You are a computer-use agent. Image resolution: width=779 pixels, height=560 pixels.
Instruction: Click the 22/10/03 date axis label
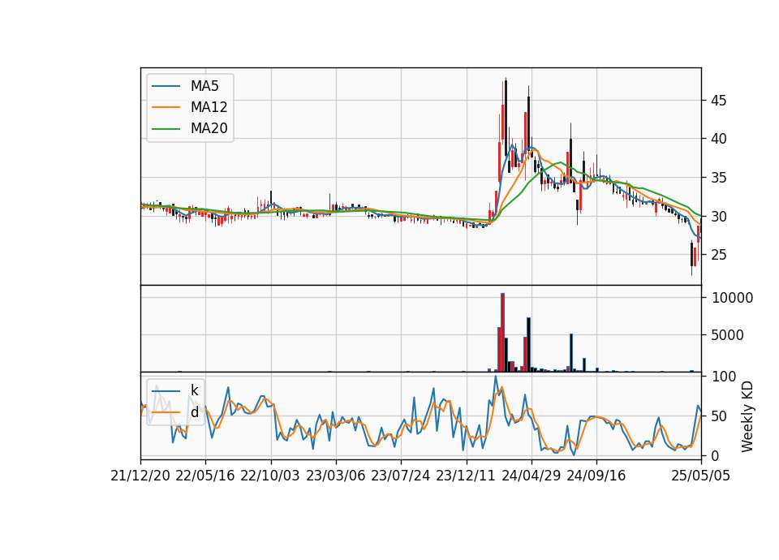[x=270, y=476]
